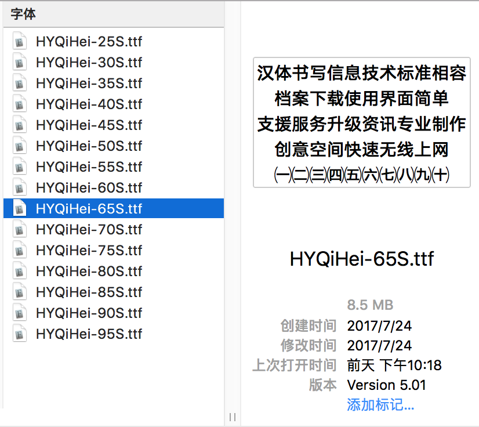Click the font file icon beside HYQiHei-90S.ttf

(x=20, y=313)
